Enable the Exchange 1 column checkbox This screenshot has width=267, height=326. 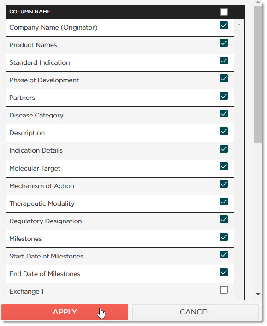[224, 289]
